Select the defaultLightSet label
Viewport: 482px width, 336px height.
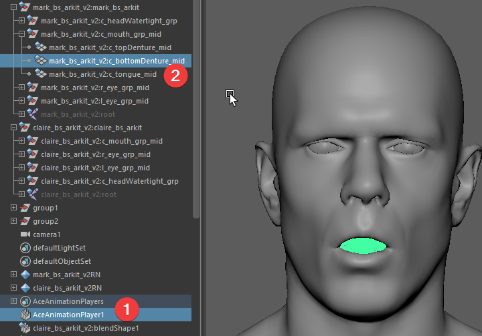click(60, 248)
